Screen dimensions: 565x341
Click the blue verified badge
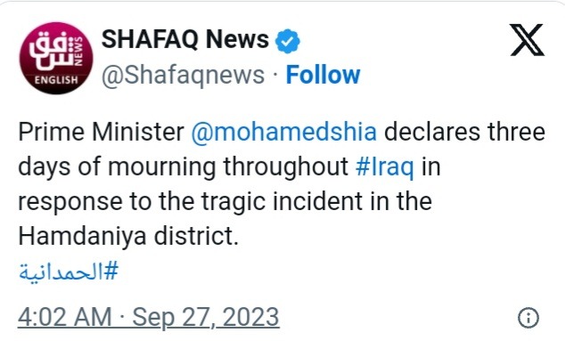pos(288,42)
